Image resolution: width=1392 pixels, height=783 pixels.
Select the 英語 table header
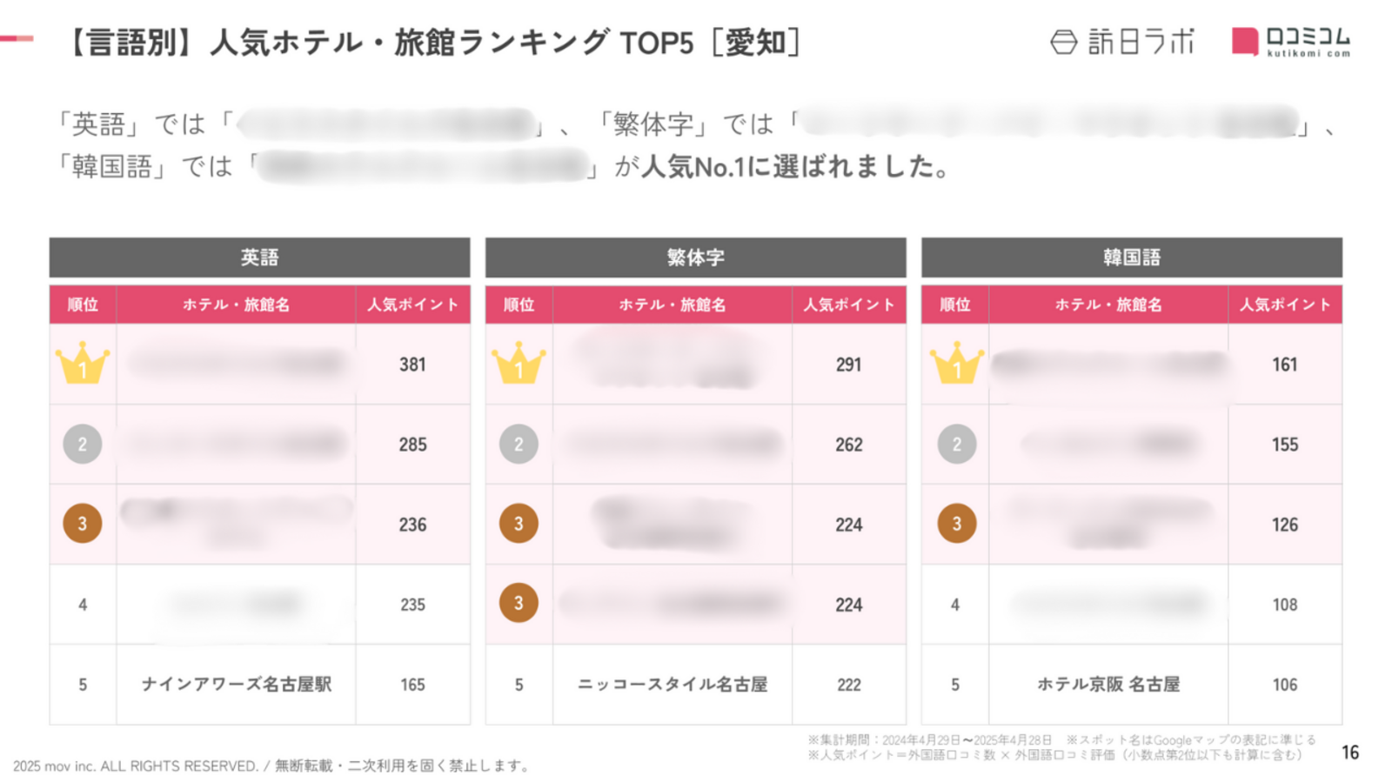(x=259, y=258)
